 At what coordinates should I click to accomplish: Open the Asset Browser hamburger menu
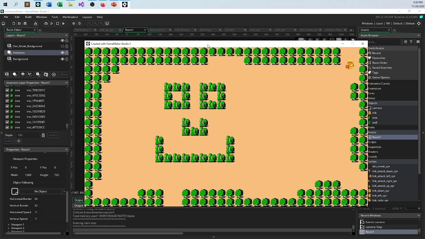click(x=418, y=42)
